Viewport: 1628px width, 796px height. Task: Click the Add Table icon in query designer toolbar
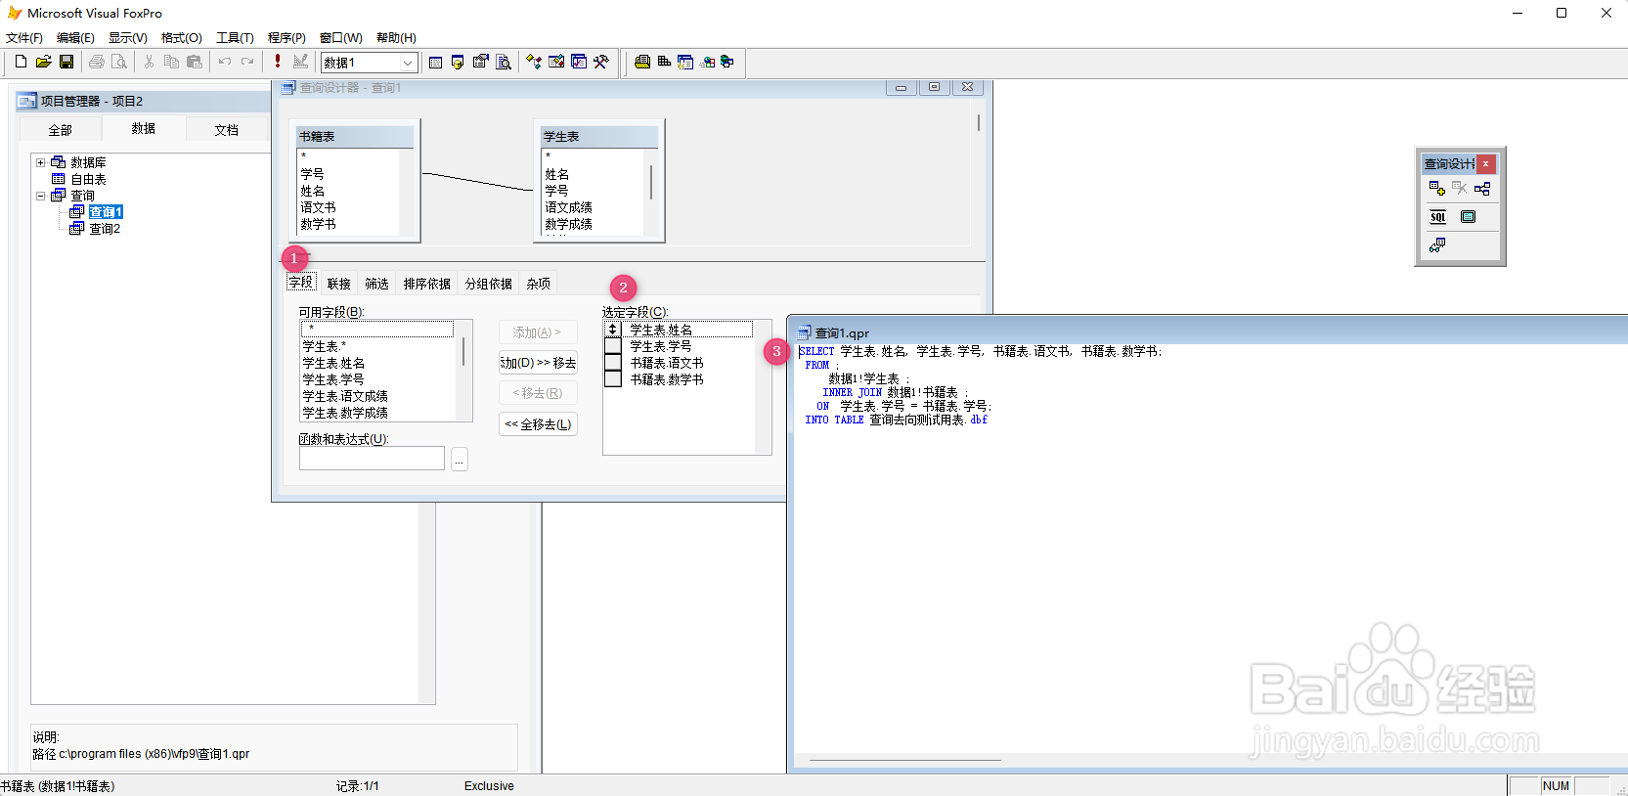(1437, 188)
